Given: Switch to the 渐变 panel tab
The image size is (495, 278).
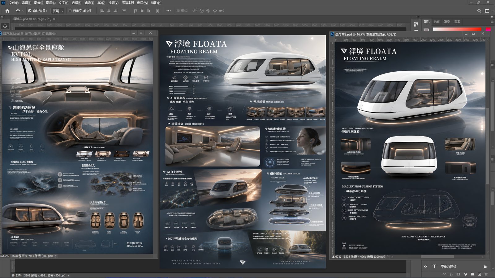Looking at the screenshot, I should click(447, 22).
